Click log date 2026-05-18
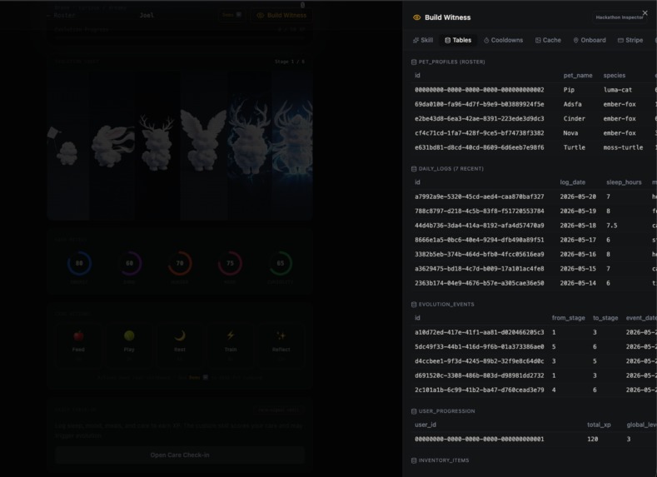Image resolution: width=657 pixels, height=477 pixels. tap(578, 226)
